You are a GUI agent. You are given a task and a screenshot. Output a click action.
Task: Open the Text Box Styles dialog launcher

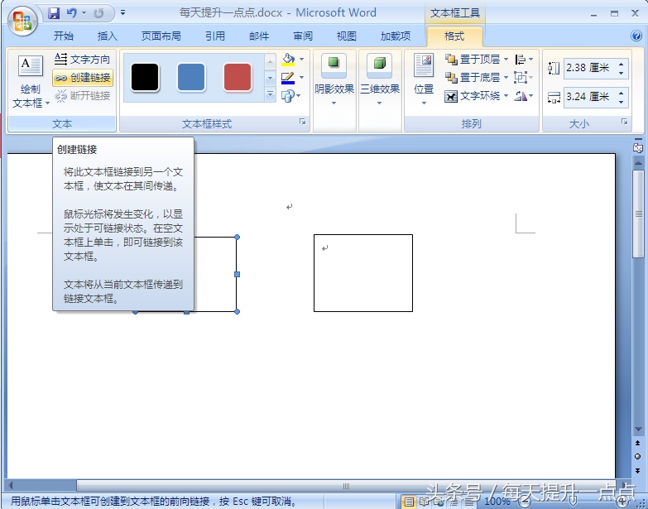[x=303, y=122]
